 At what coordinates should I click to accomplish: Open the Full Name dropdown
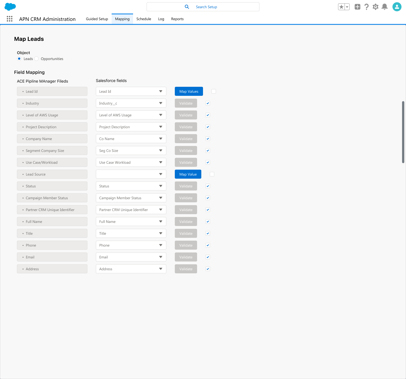point(131,221)
